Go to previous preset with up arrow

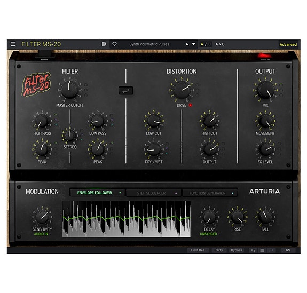click(x=187, y=44)
